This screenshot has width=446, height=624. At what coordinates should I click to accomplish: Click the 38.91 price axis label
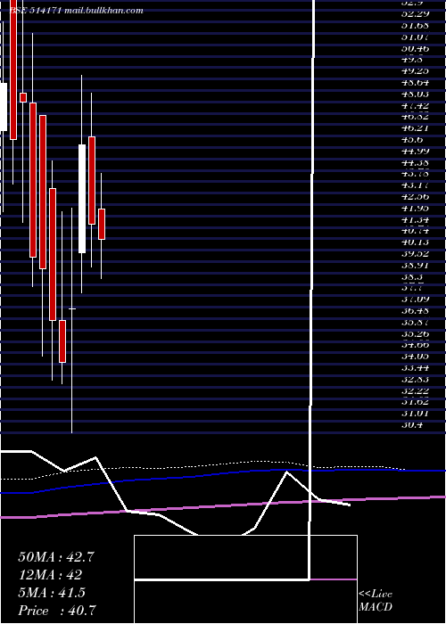click(415, 265)
